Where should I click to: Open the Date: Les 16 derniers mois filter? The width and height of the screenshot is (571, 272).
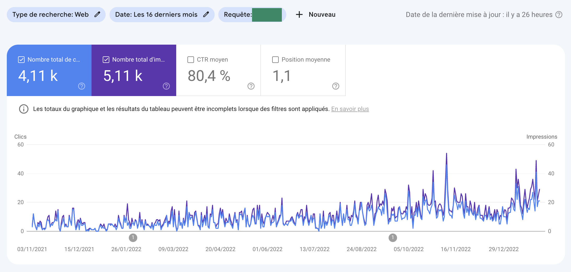pyautogui.click(x=156, y=15)
